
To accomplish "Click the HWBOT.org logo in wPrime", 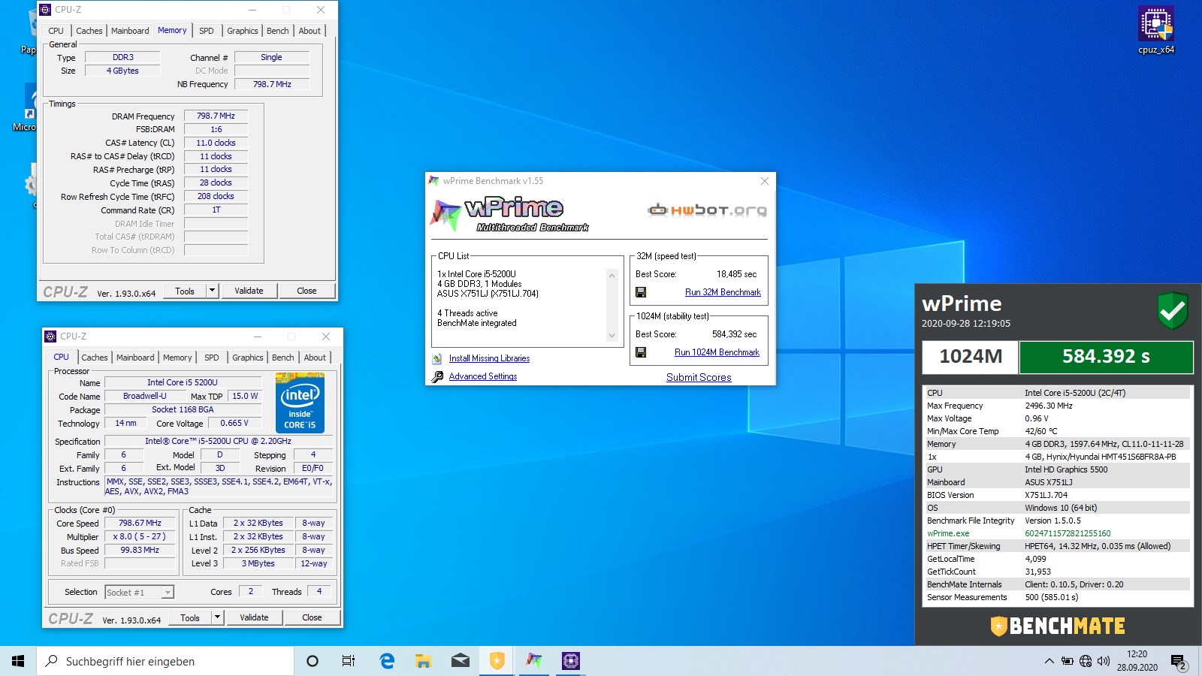I will pos(707,210).
